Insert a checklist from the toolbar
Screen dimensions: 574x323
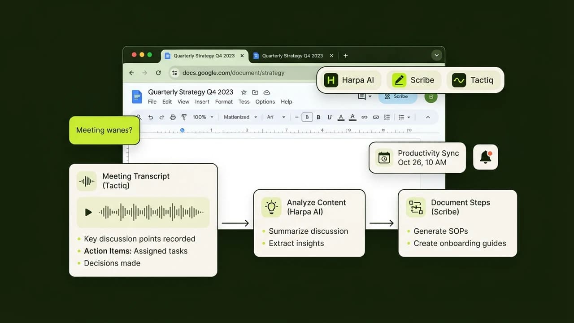[387, 117]
